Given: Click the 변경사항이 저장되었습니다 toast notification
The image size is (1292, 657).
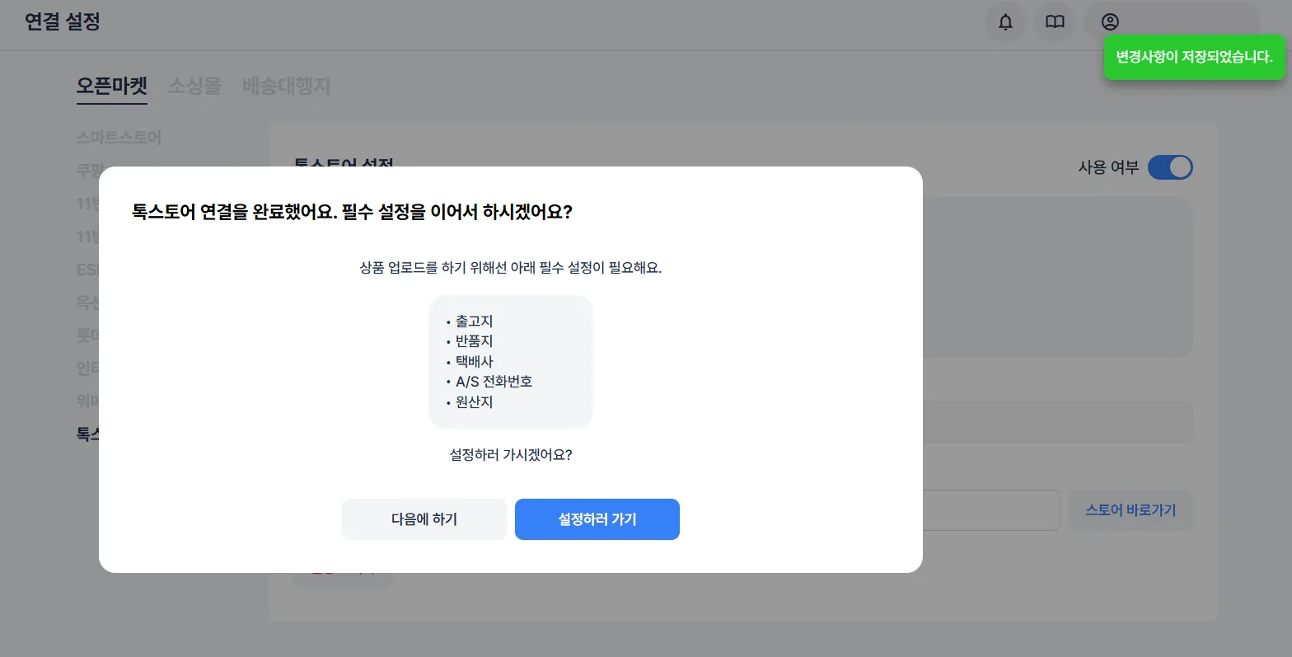Looking at the screenshot, I should click(1194, 57).
